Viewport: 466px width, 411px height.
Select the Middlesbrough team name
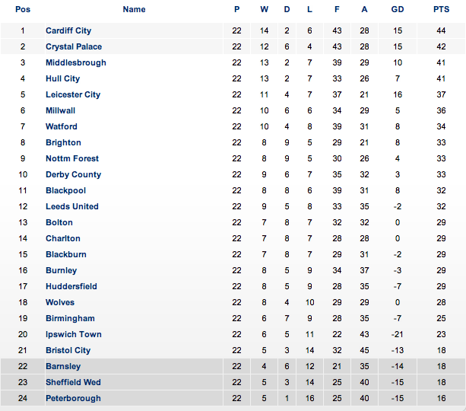[76, 63]
